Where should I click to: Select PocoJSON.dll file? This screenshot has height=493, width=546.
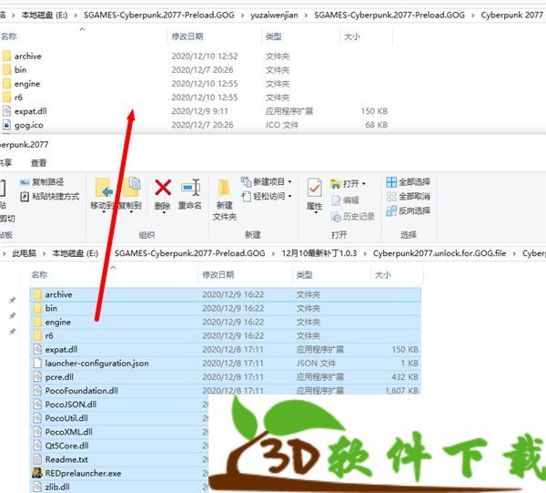click(x=71, y=405)
